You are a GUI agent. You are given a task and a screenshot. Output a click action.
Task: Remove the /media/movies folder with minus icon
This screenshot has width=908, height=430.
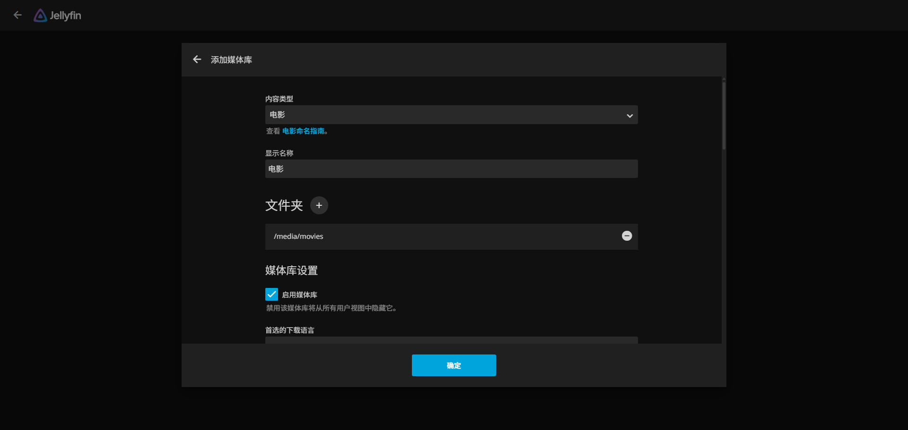point(627,236)
